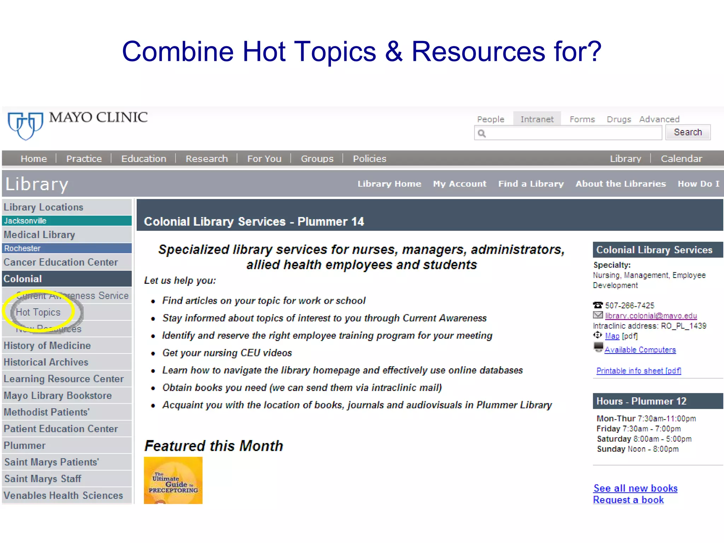The width and height of the screenshot is (724, 543).
Task: Open the Printable info sheet pdf
Action: click(x=639, y=370)
